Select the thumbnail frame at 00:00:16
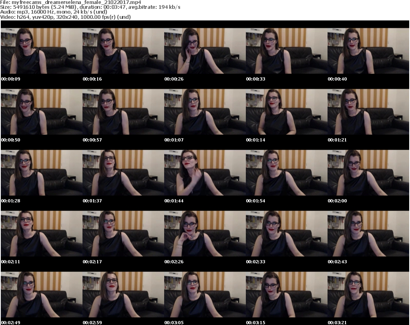 [123, 51]
